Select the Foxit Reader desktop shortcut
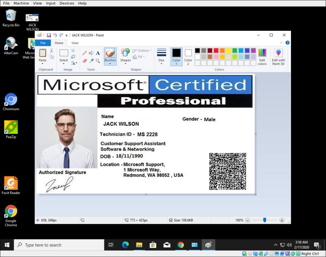 click(11, 186)
